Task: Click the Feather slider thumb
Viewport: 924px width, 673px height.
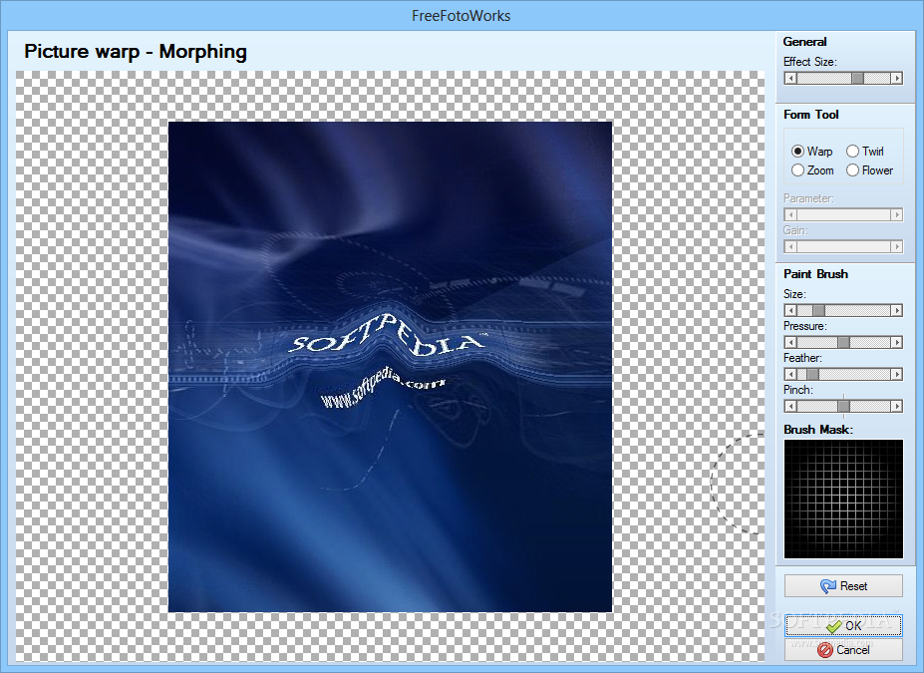Action: click(x=812, y=374)
